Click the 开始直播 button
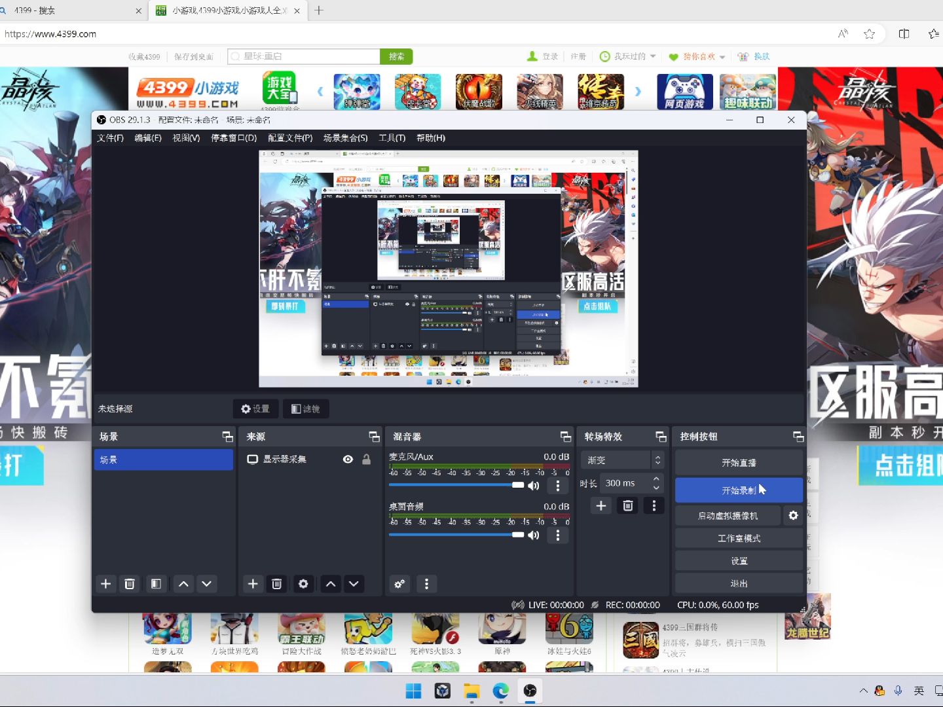 click(x=739, y=463)
